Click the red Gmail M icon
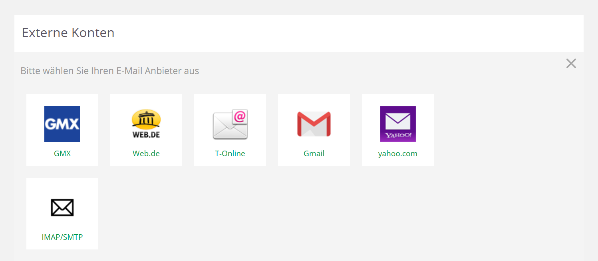598x261 pixels. click(x=314, y=124)
